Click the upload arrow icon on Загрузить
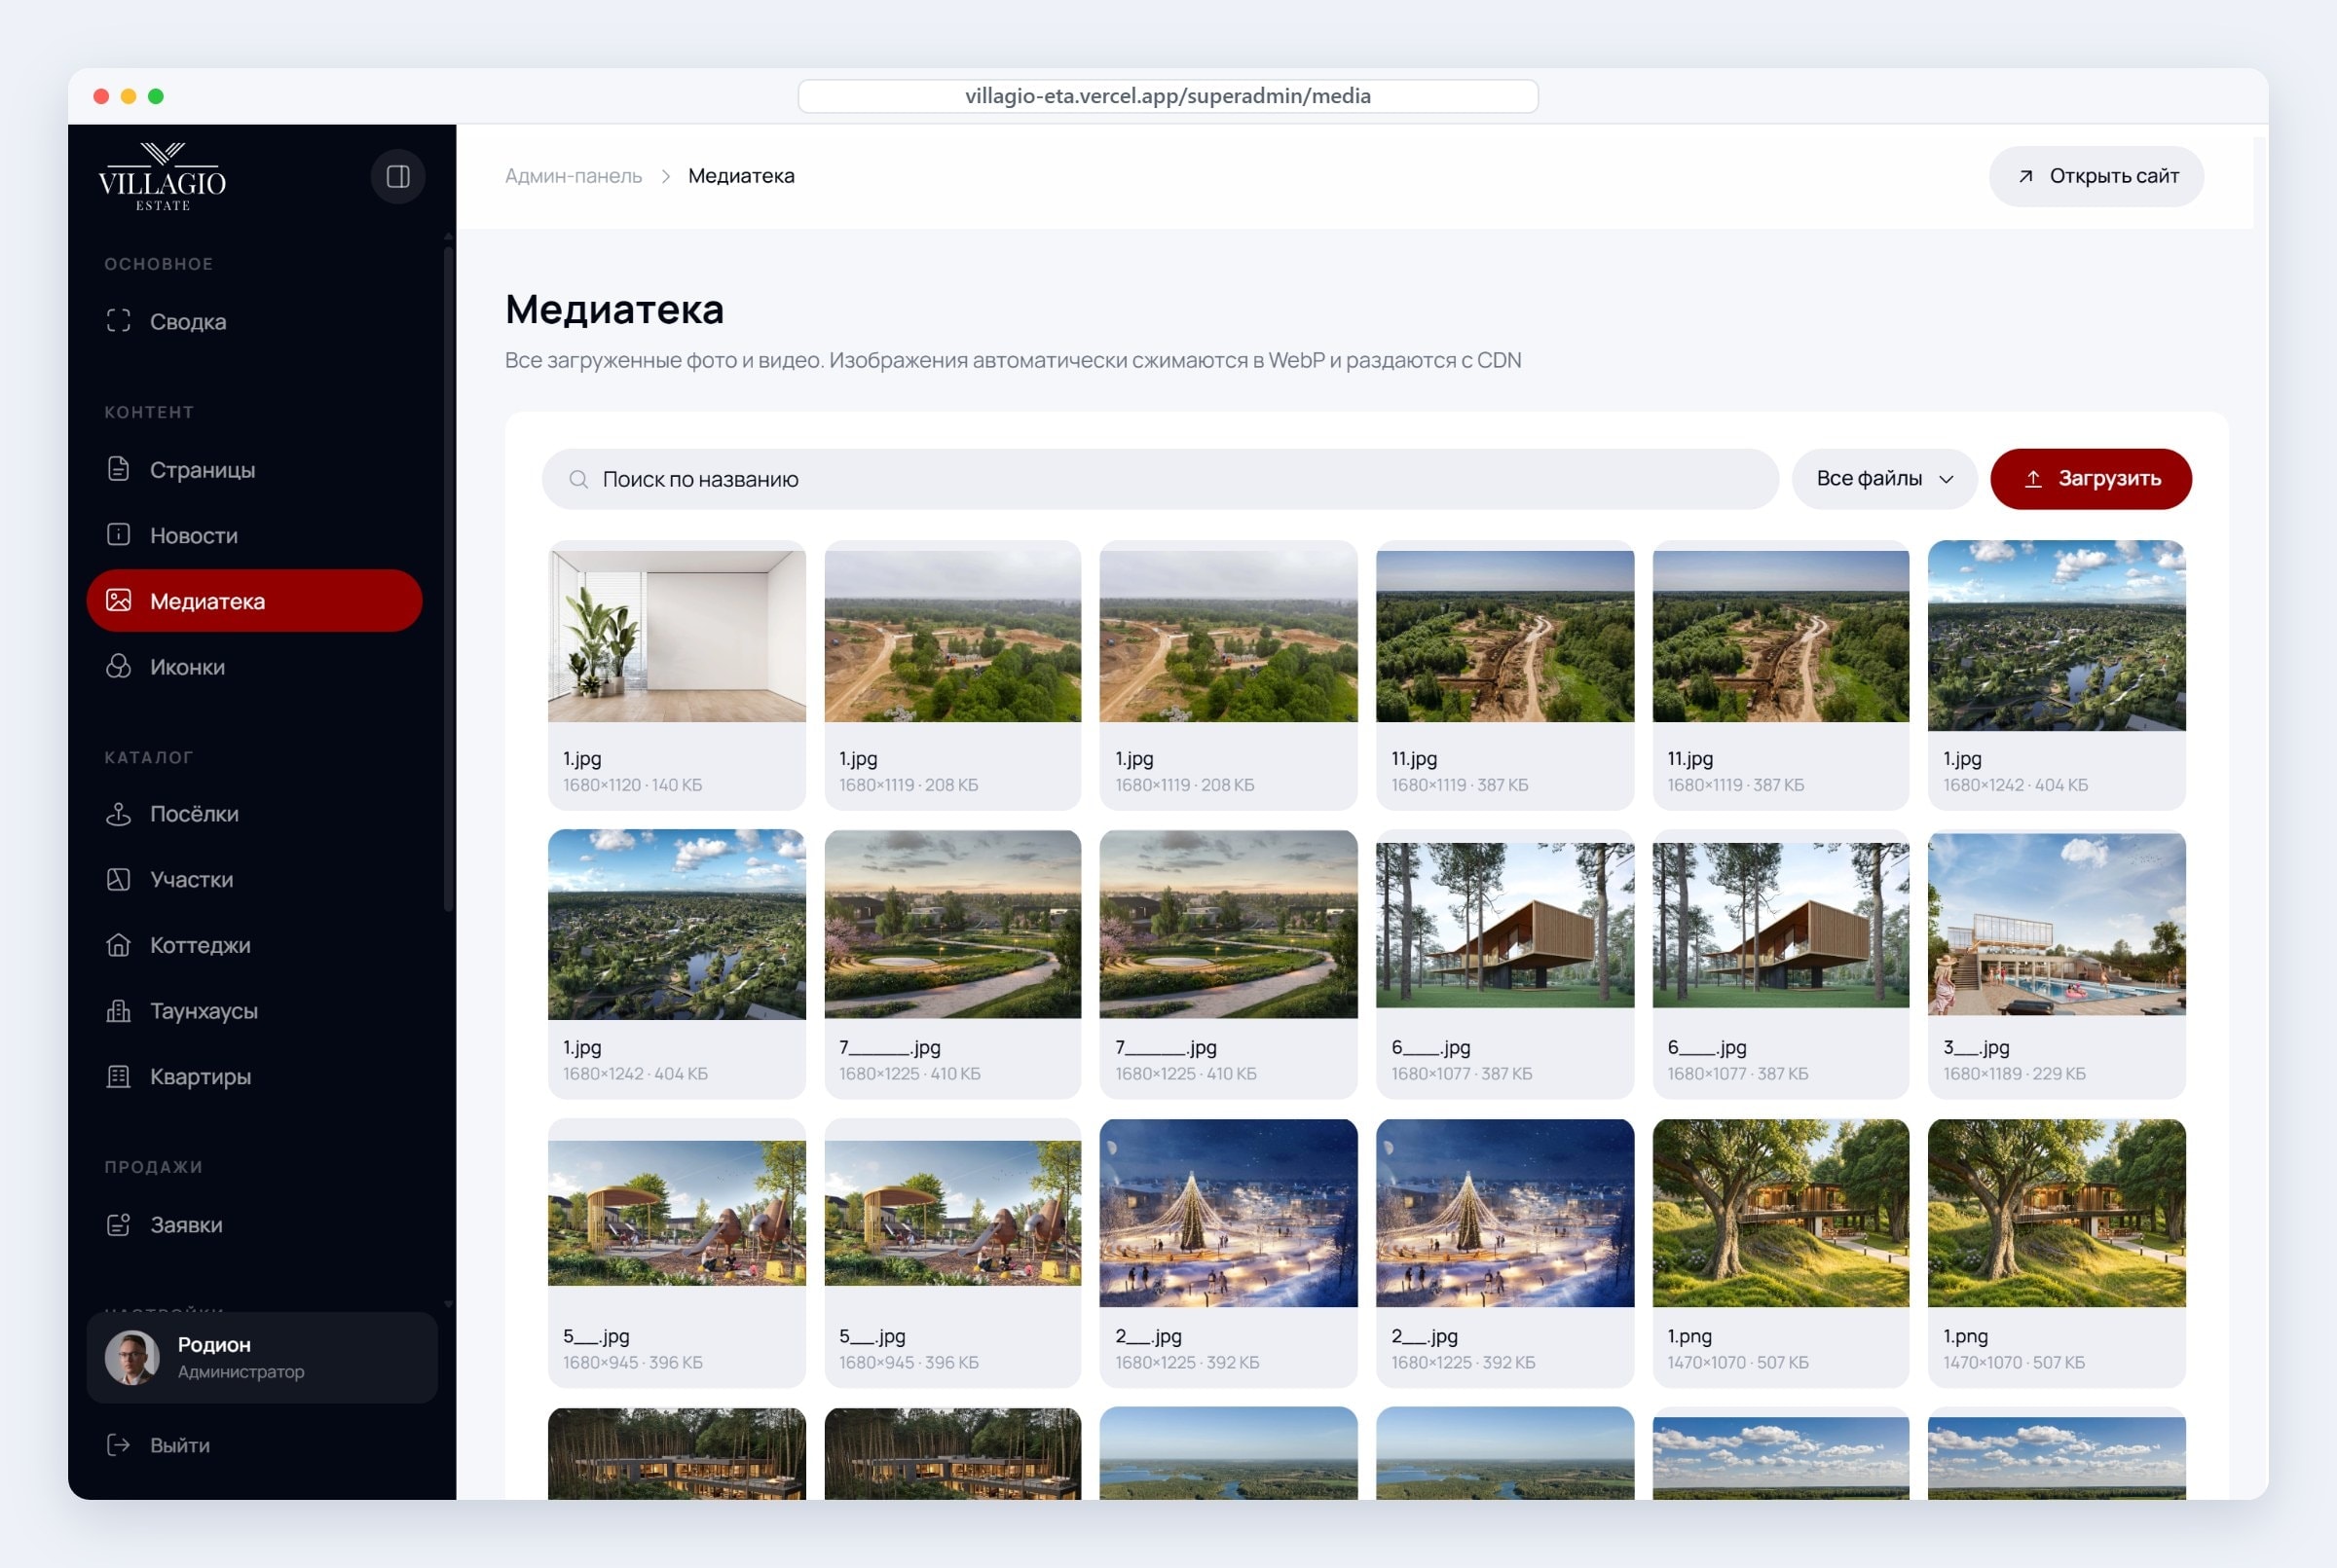2337x1568 pixels. 2033,479
